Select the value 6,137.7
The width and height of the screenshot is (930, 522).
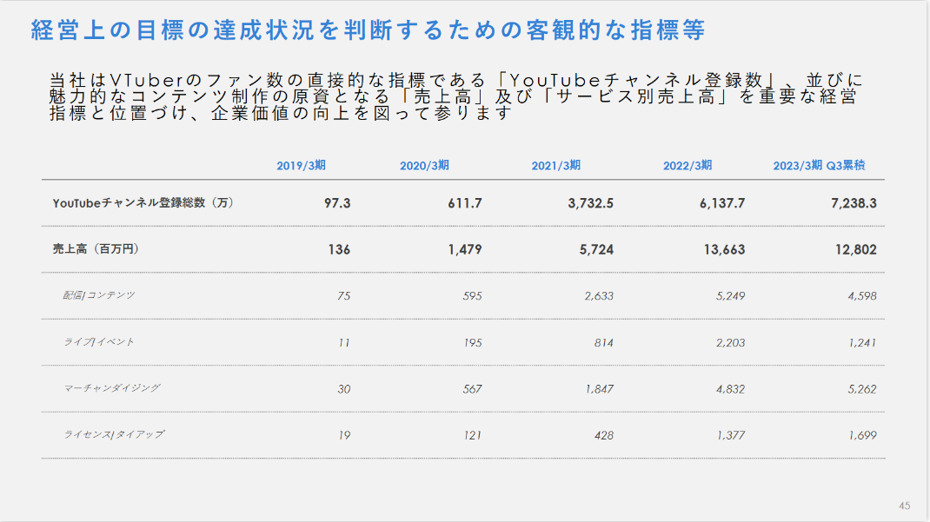point(721,203)
